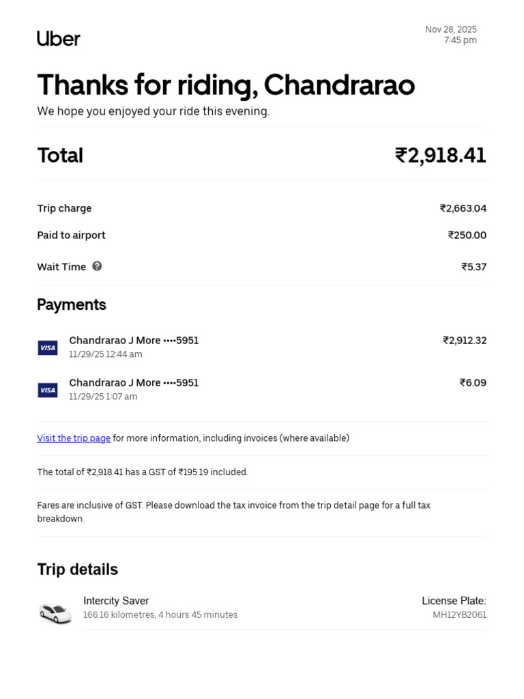Image resolution: width=524 pixels, height=699 pixels.
Task: Click the Wait Time help question icon
Action: (97, 266)
